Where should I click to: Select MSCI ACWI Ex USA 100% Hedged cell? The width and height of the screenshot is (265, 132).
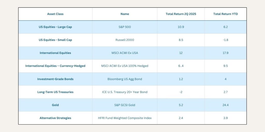coord(125,66)
